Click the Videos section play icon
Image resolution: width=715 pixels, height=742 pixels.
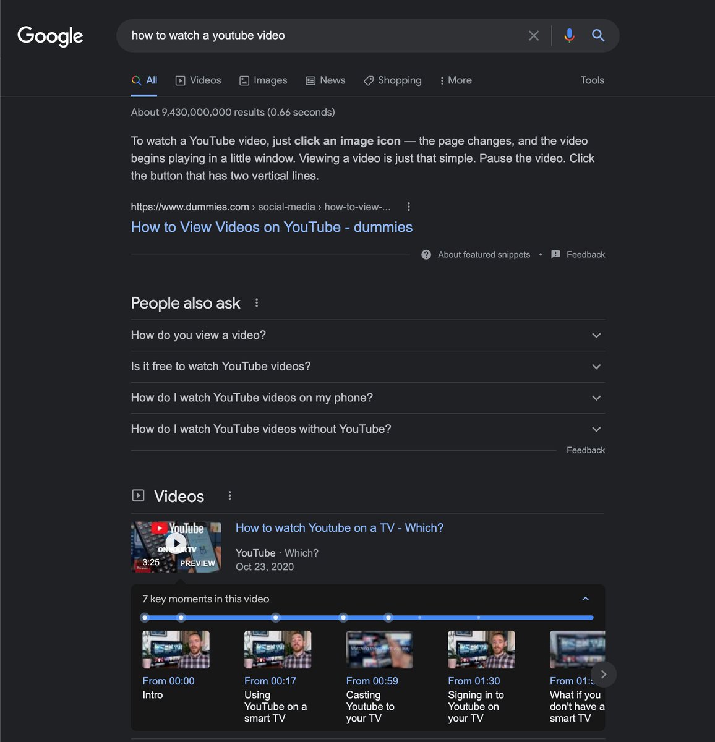point(138,495)
